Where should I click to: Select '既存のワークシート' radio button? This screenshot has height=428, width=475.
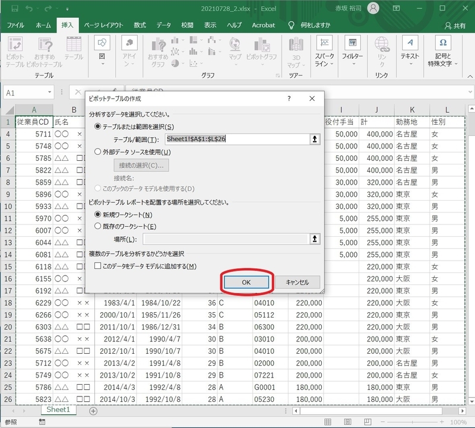97,226
